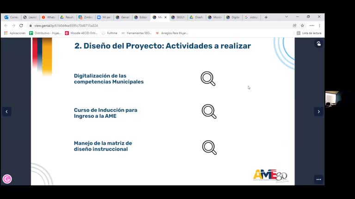
Task: Click magnifier icon beside Digitalización de las competencias
Action: (208, 78)
